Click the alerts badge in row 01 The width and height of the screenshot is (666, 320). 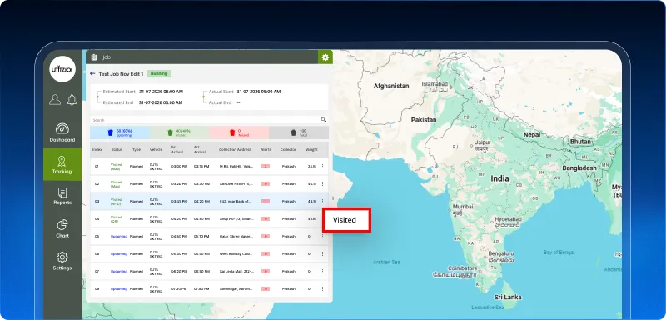[x=266, y=166]
